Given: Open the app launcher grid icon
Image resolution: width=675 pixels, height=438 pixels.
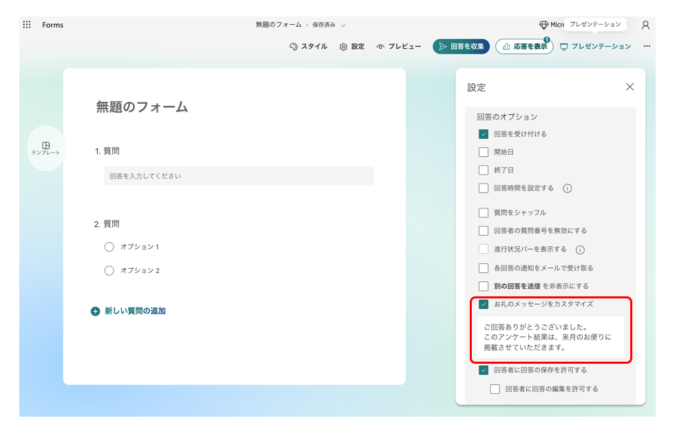Looking at the screenshot, I should [26, 25].
